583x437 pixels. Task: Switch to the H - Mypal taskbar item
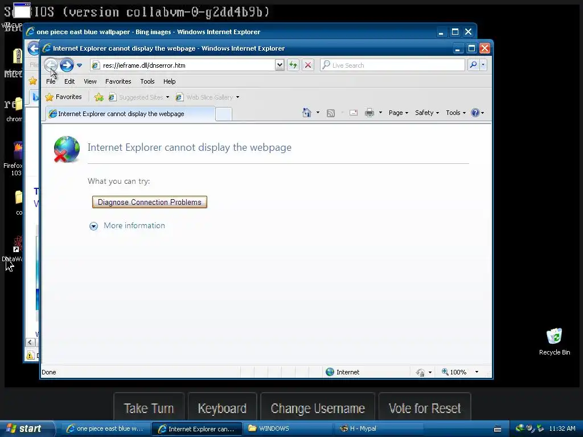pyautogui.click(x=379, y=428)
